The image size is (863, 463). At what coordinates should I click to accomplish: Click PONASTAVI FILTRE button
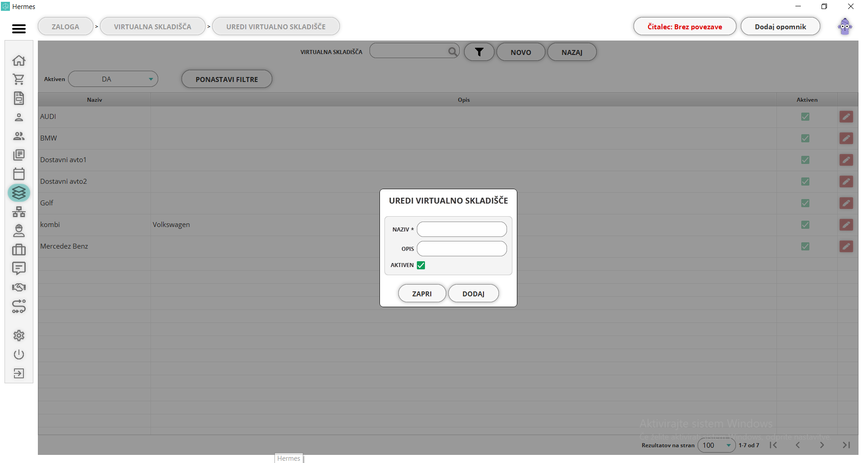[x=227, y=79]
